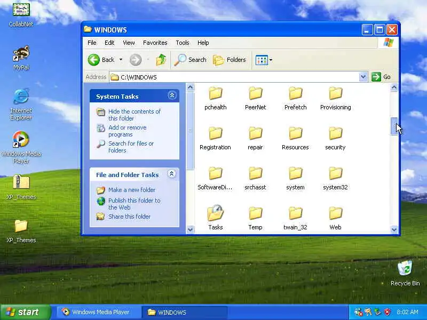
Task: Select the Tasks scheduled folder icon
Action: click(216, 213)
